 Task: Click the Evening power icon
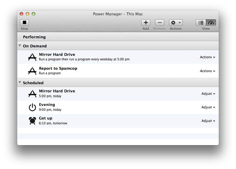32,107
